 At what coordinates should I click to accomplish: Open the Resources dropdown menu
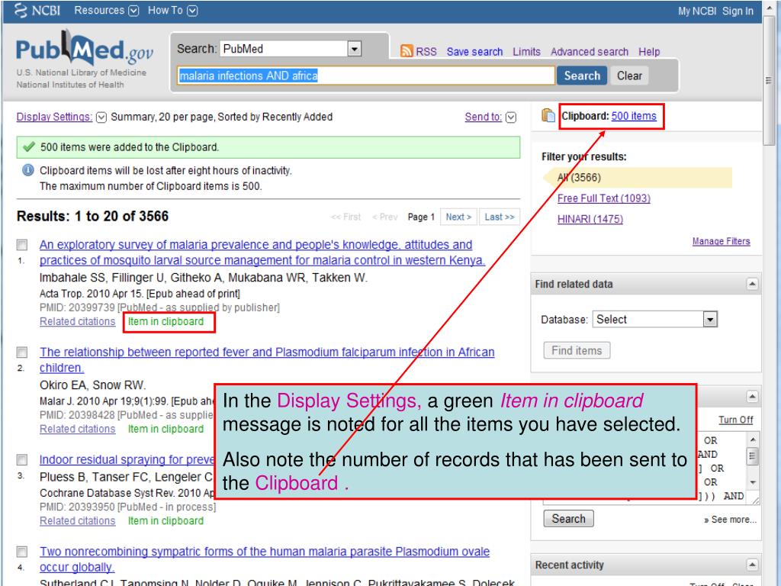click(x=106, y=11)
